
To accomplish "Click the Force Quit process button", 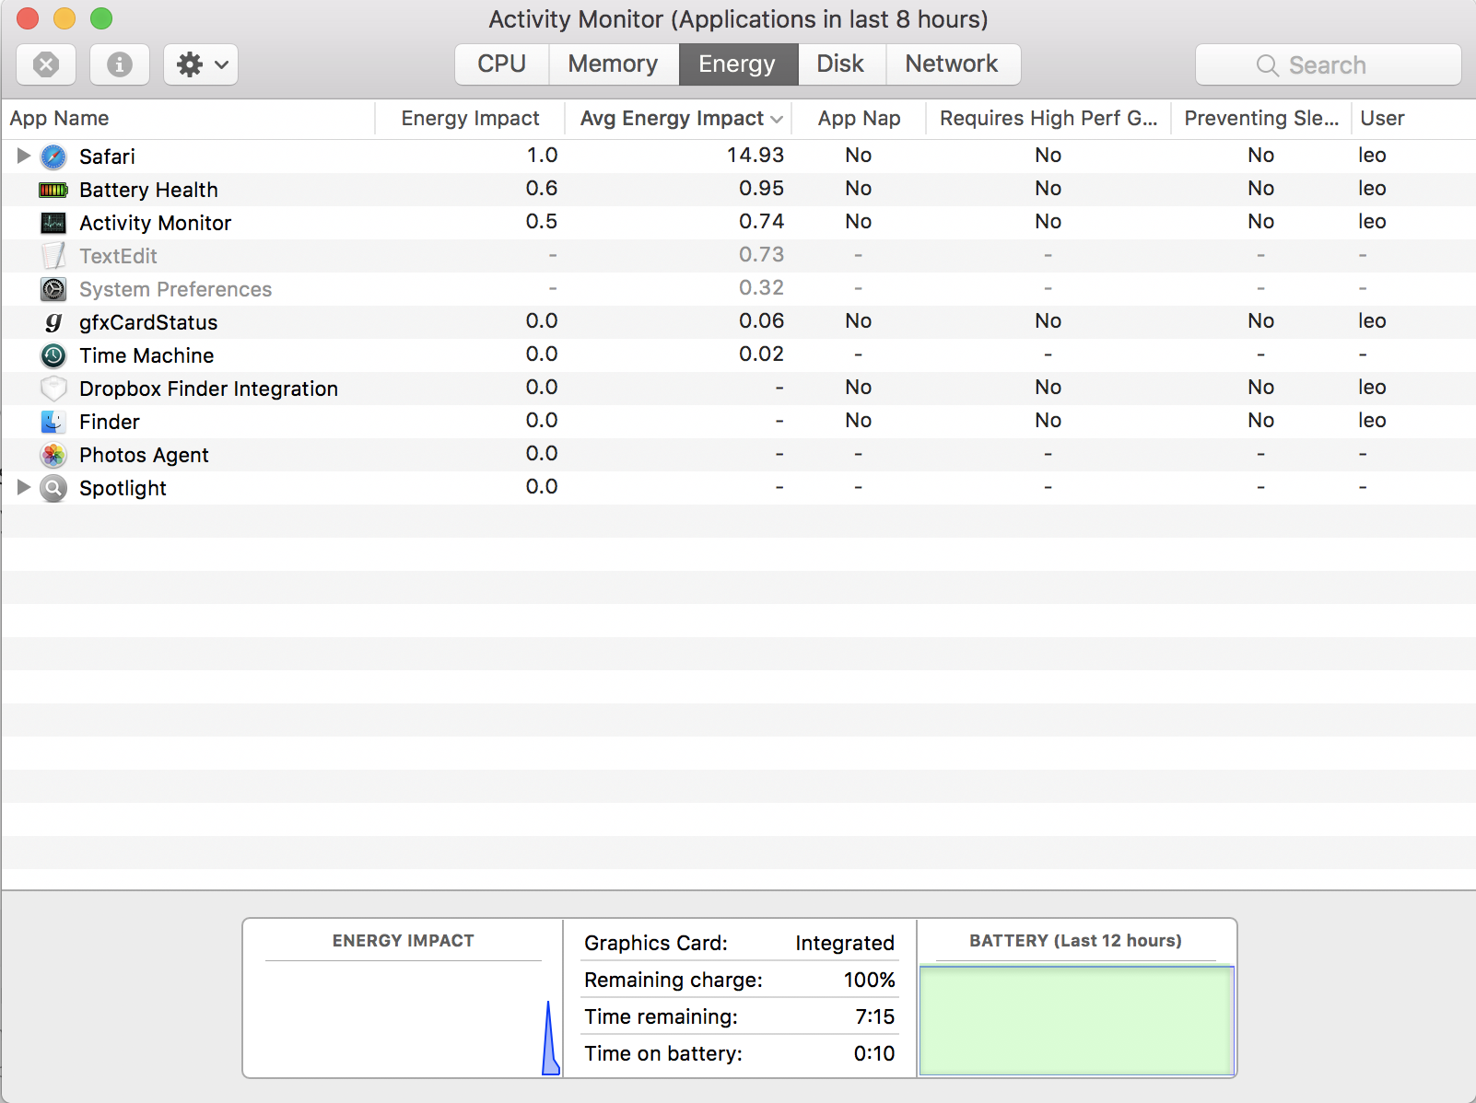I will coord(46,64).
